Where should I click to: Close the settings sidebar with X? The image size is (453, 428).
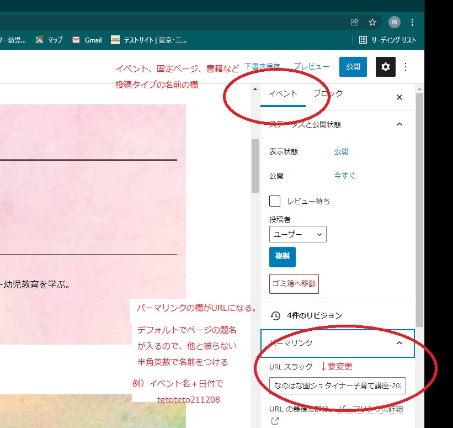tap(399, 97)
